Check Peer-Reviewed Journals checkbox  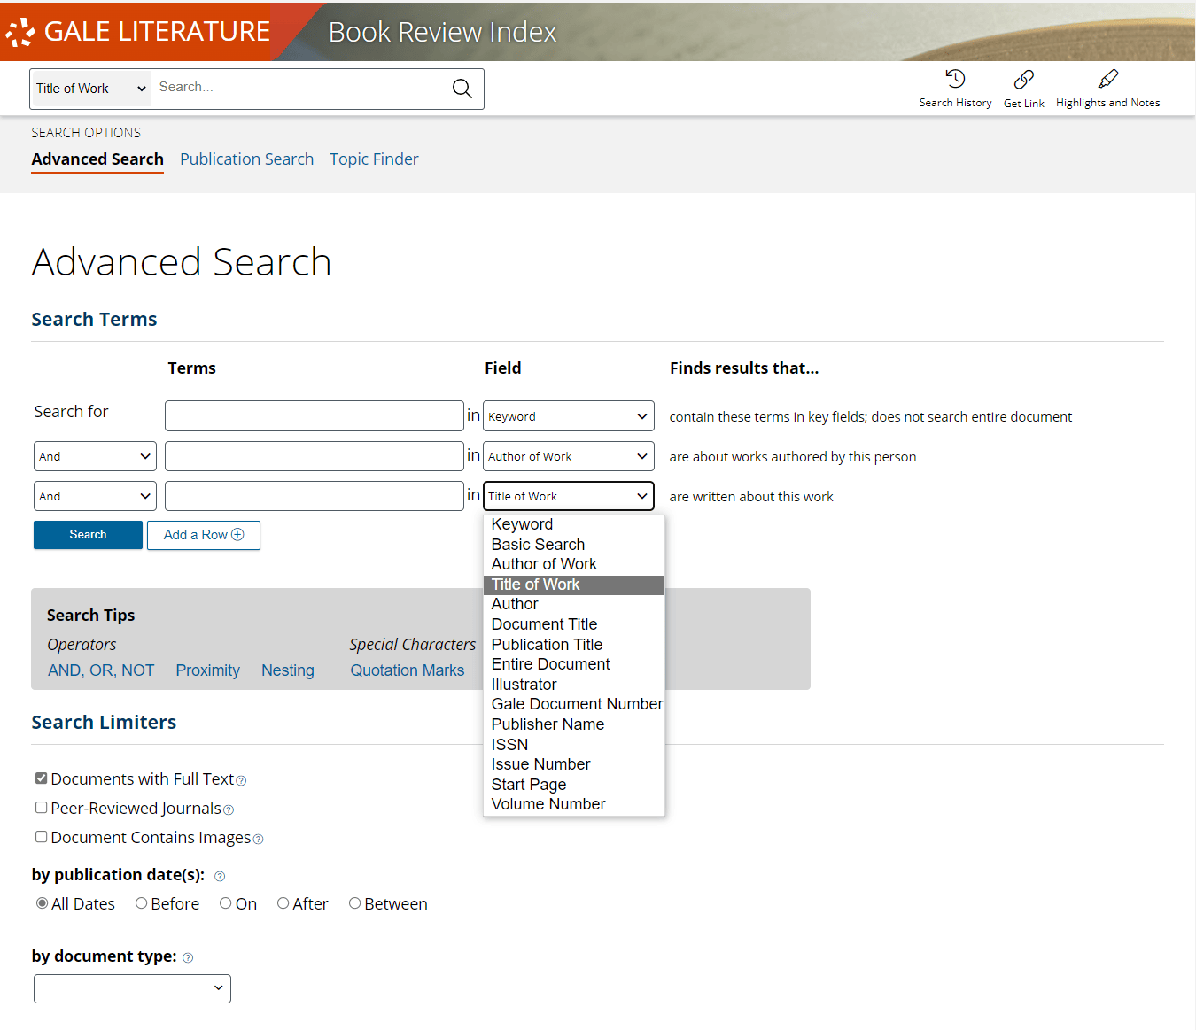41,808
